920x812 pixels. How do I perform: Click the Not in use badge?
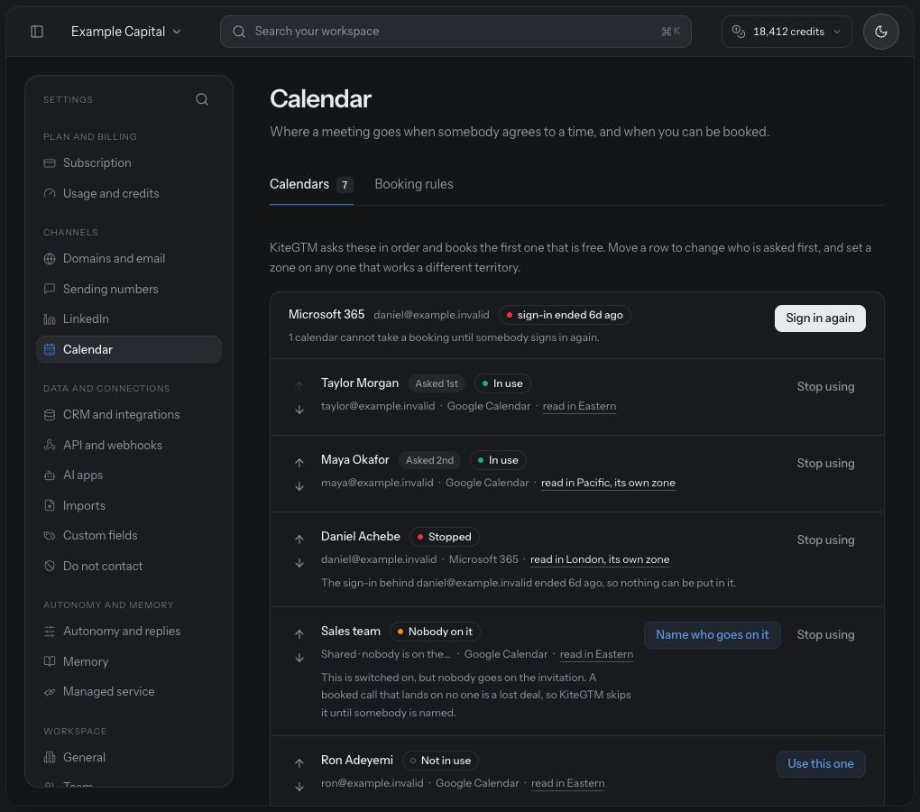coord(440,761)
